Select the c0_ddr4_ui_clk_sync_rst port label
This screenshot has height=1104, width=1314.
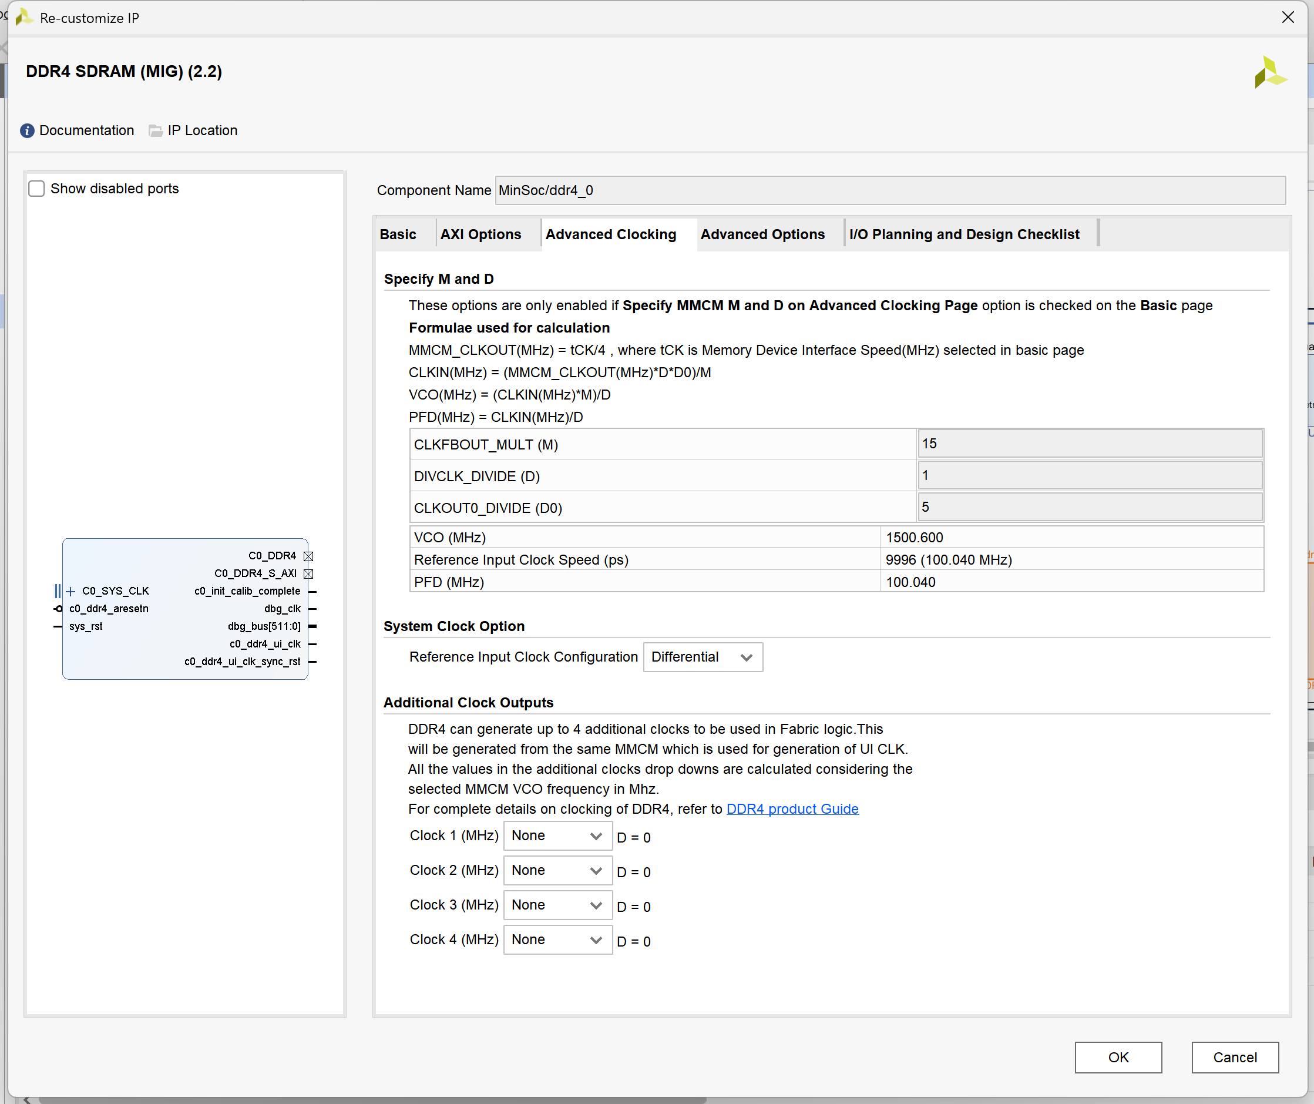click(242, 662)
